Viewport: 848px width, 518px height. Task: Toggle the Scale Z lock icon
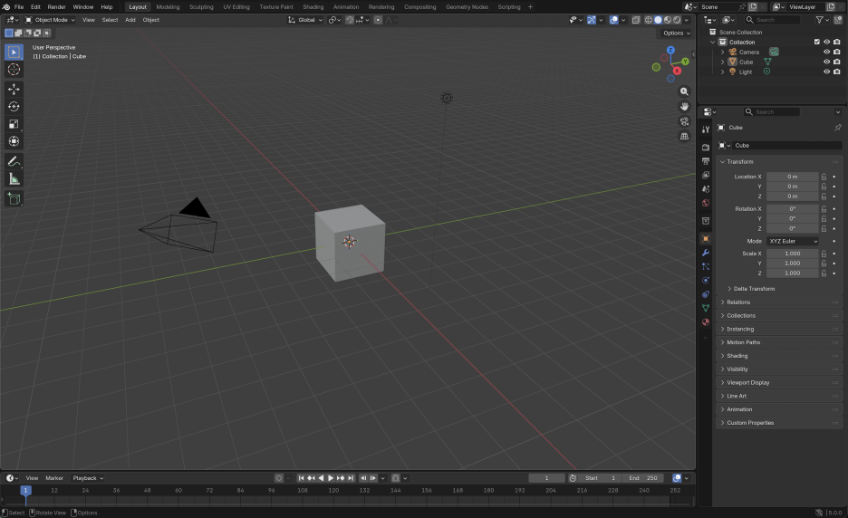(824, 273)
